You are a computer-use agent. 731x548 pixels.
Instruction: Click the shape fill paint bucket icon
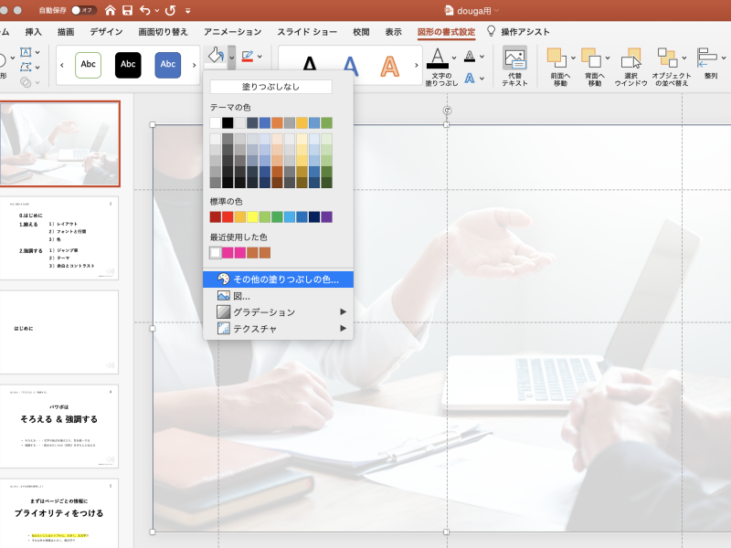(x=216, y=57)
